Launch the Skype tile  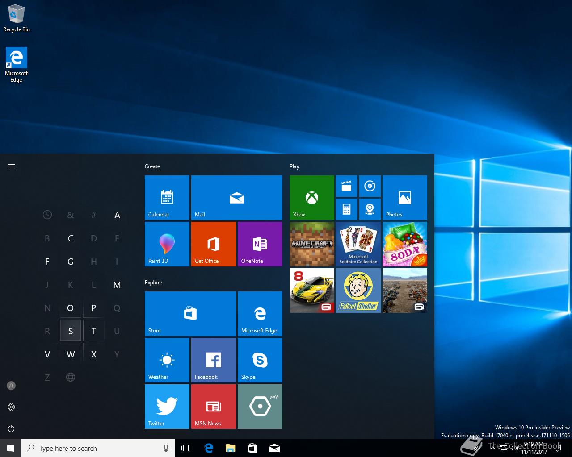click(x=260, y=360)
